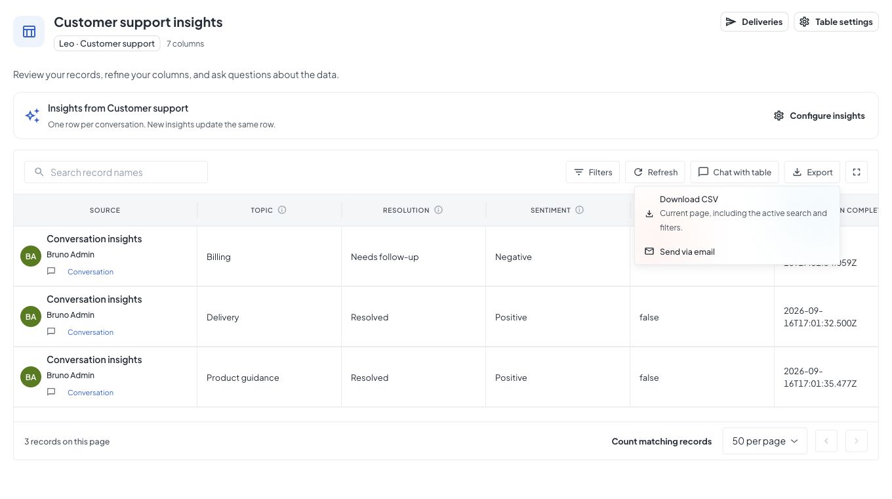
Task: Show info for the Topic column
Action: pos(282,210)
